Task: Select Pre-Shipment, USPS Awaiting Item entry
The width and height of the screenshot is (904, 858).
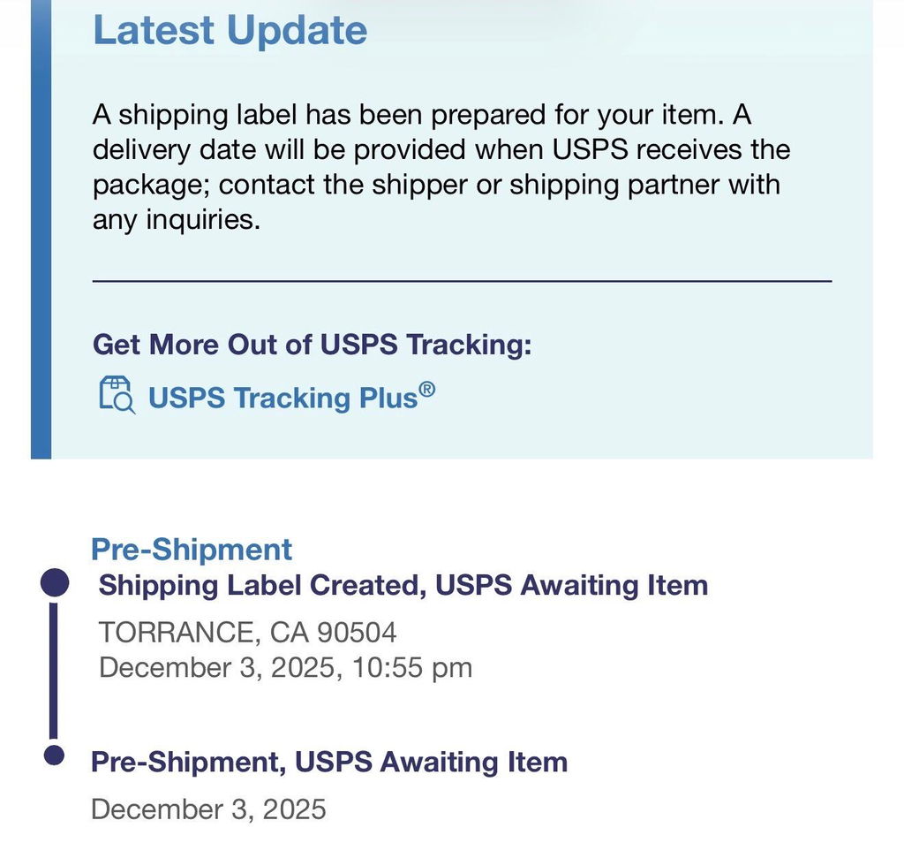Action: coord(329,762)
